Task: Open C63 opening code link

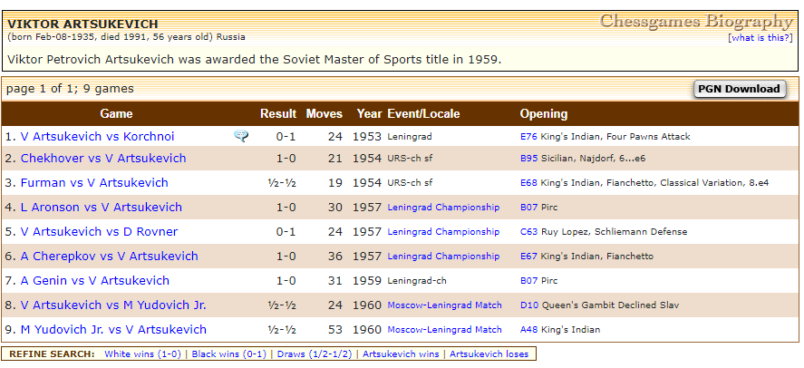Action: [528, 232]
